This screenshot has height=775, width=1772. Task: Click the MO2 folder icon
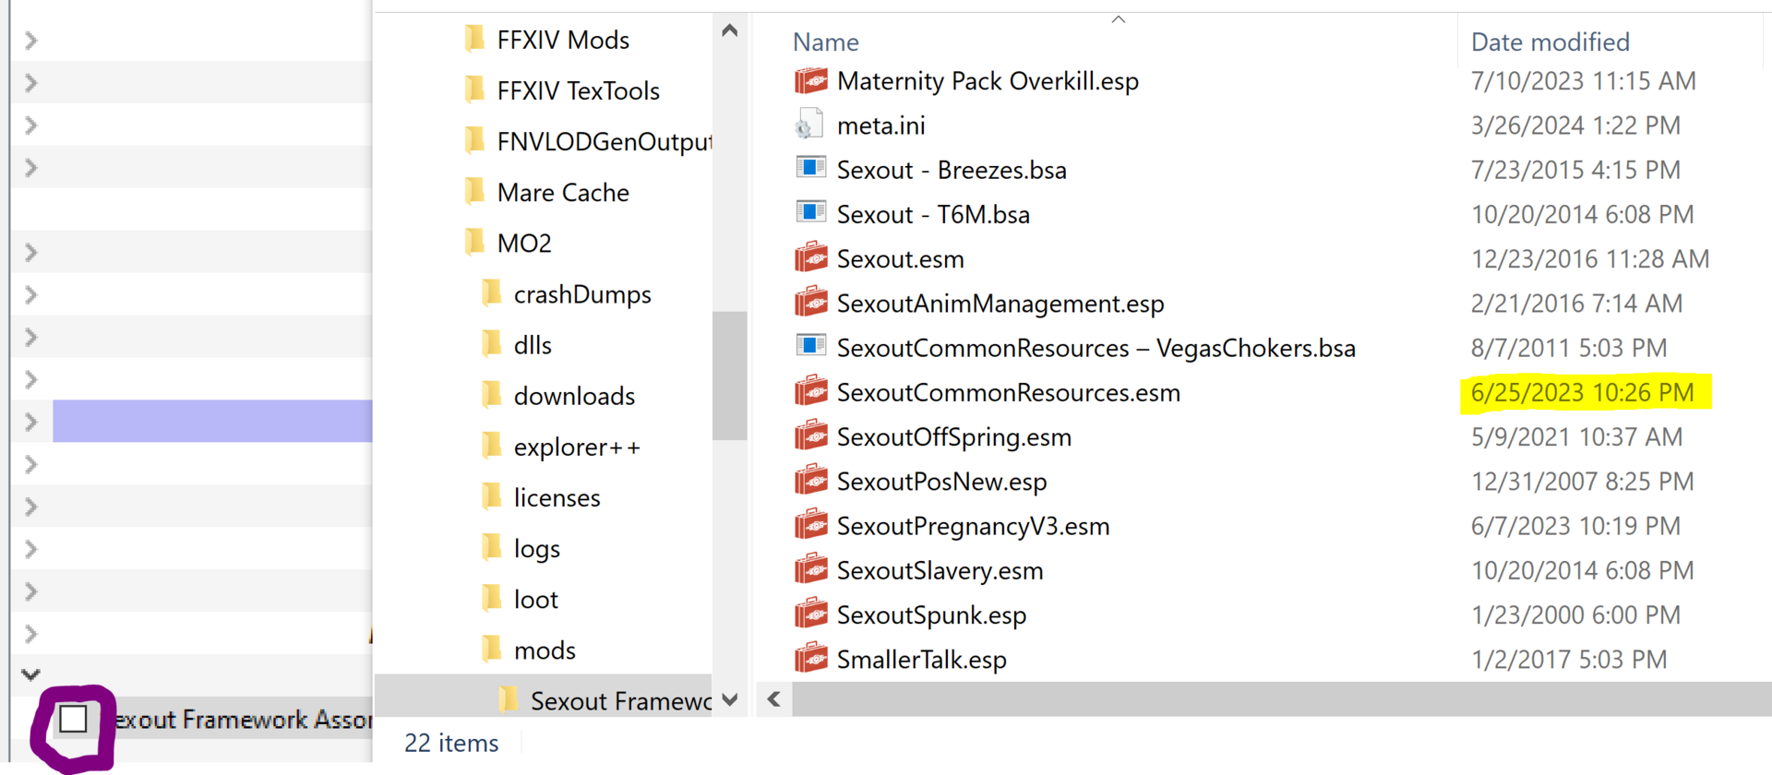tap(475, 242)
